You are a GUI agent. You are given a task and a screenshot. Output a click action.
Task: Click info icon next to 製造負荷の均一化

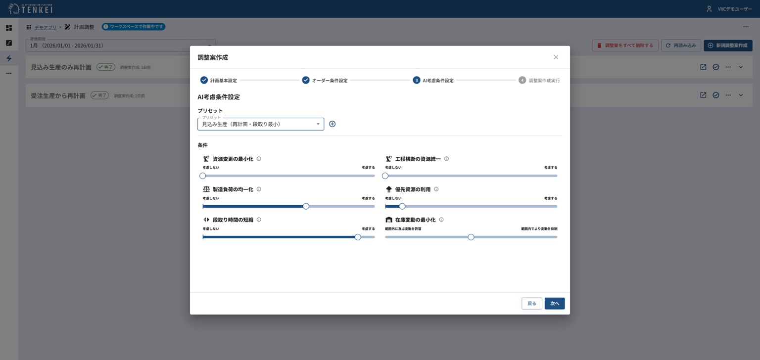click(259, 189)
